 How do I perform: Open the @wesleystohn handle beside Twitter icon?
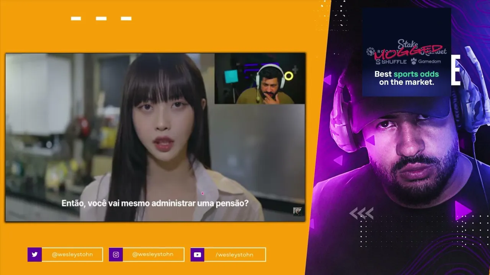(72, 254)
